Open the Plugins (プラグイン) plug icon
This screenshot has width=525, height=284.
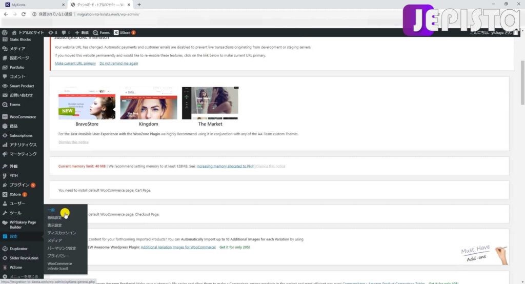coord(5,185)
